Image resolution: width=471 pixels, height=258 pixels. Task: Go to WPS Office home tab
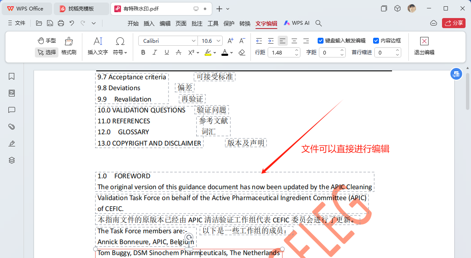point(26,9)
